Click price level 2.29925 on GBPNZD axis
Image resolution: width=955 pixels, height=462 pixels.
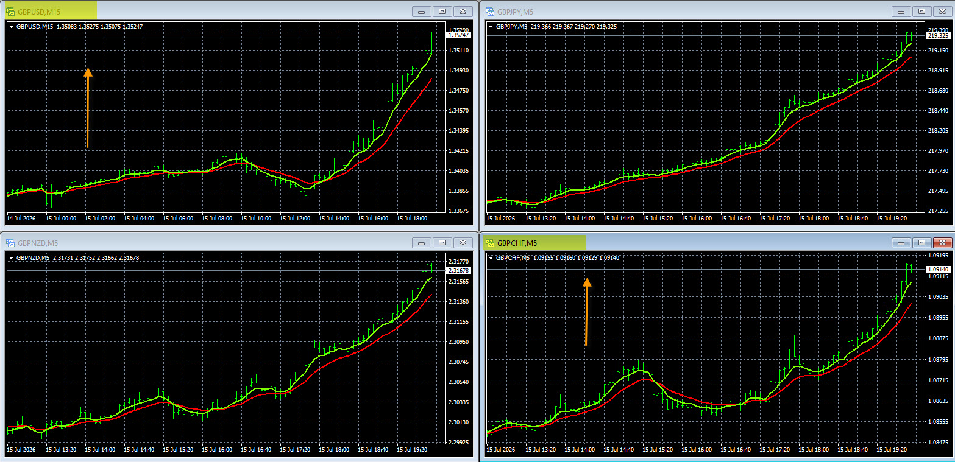point(459,443)
